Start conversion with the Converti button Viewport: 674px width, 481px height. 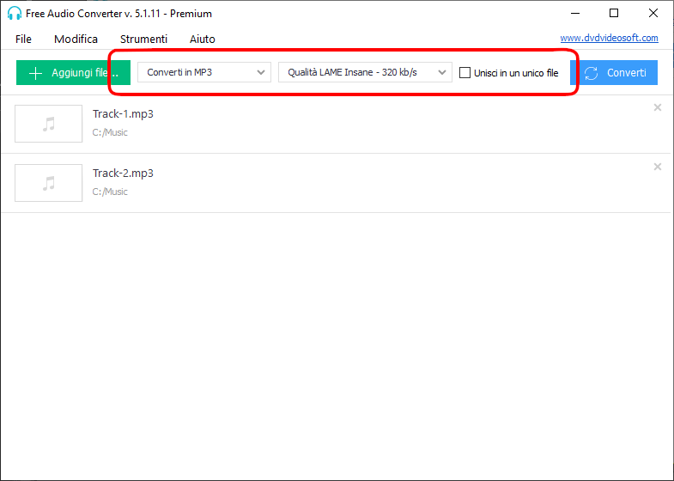point(614,73)
